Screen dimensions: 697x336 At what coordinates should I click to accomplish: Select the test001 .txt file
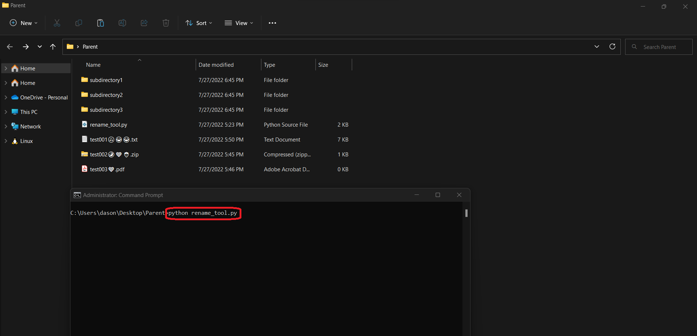tap(114, 139)
